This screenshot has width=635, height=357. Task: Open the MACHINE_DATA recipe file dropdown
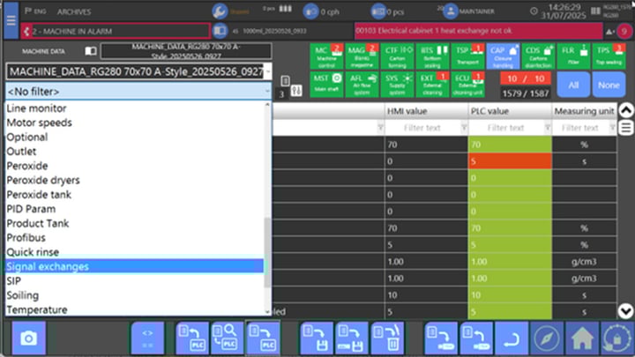137,71
